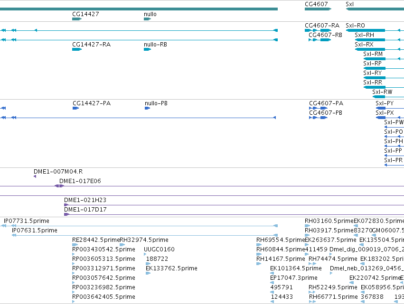Click the "Sxl-PX" protein label
The width and height of the screenshot is (404, 304).
[x=385, y=113]
